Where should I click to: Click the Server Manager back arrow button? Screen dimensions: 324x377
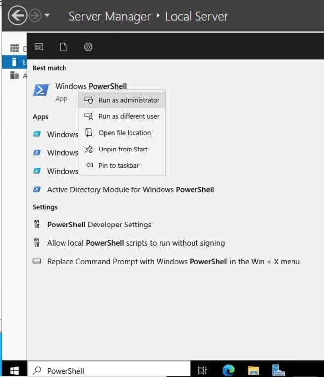tap(17, 16)
